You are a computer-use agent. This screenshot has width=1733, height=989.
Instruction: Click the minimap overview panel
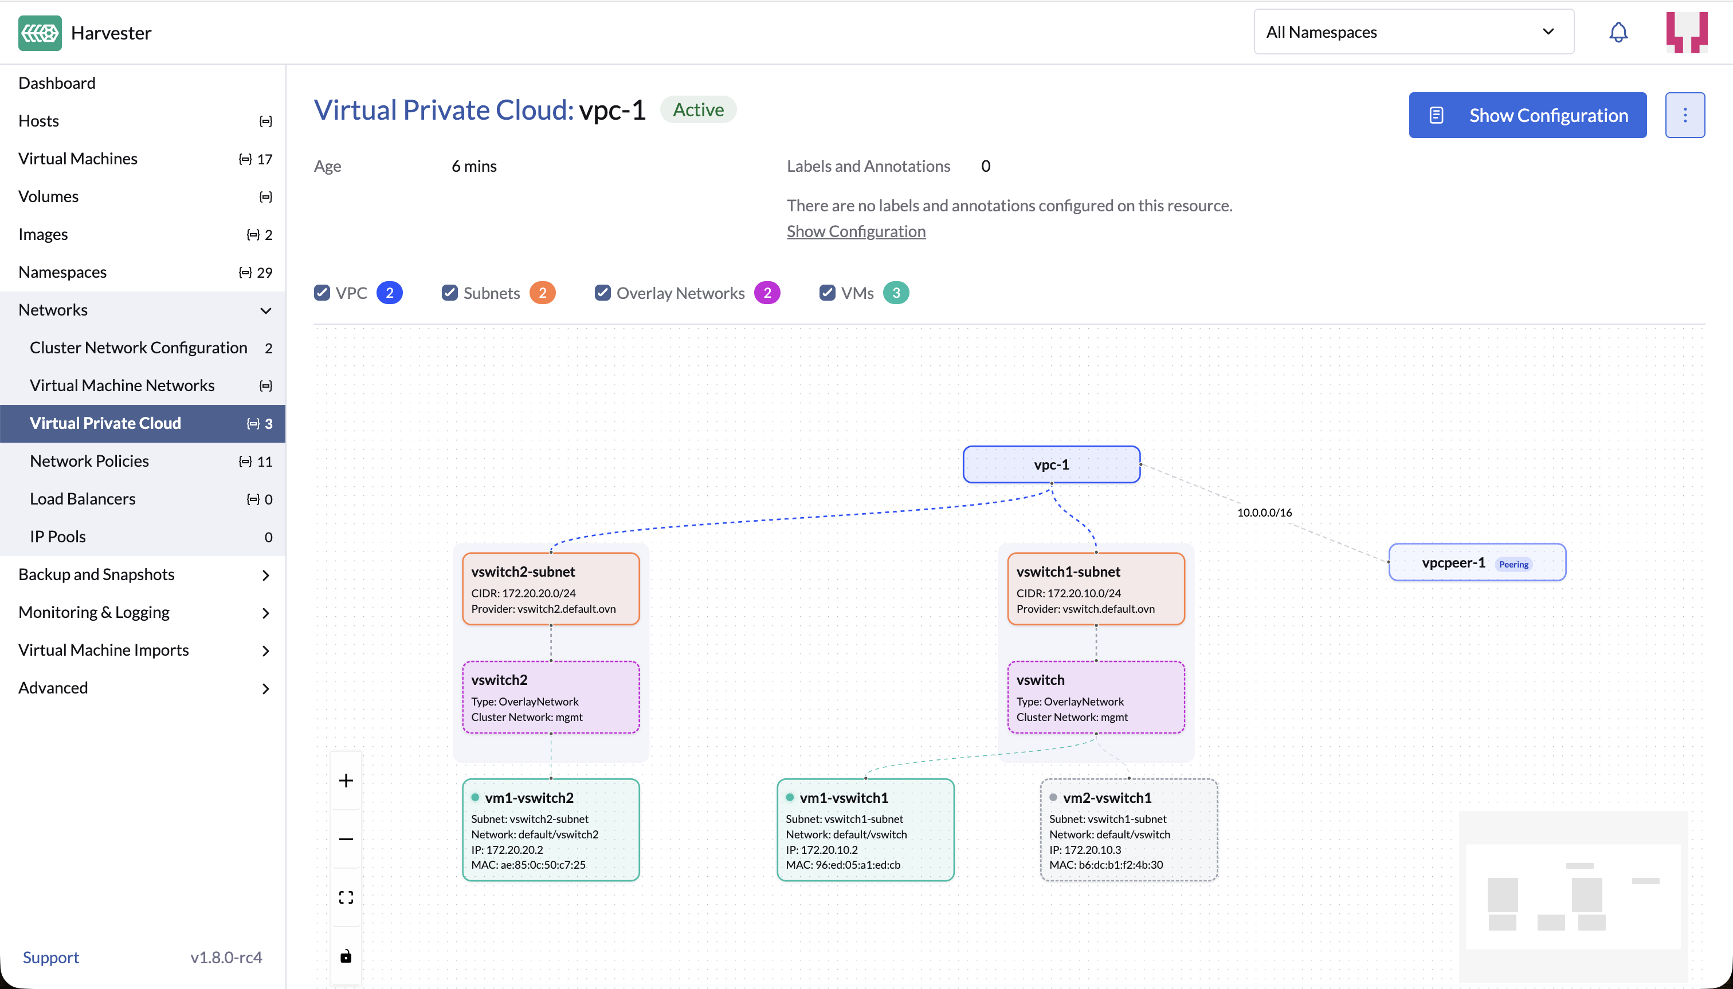1573,896
